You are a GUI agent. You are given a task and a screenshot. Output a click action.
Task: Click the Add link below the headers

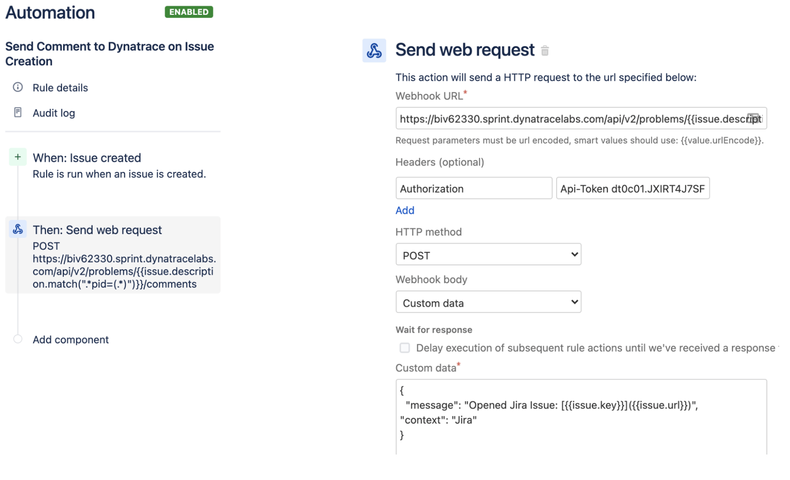click(x=405, y=210)
